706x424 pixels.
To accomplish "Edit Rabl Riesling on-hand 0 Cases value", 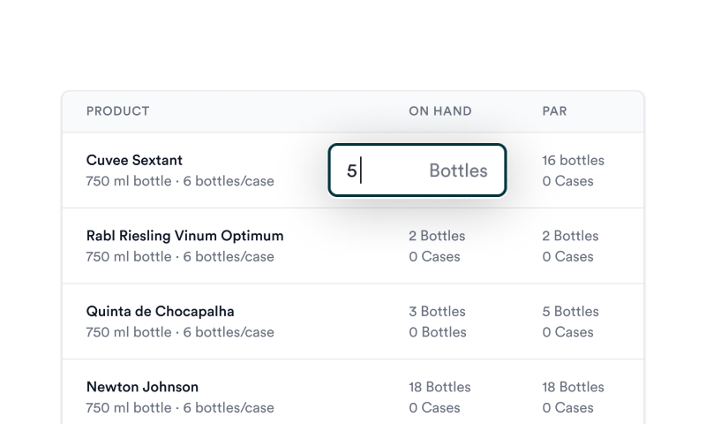I will click(x=434, y=256).
